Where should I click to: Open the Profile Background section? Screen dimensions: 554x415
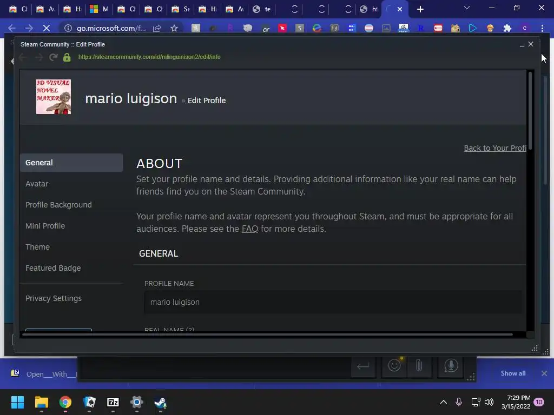[x=58, y=205]
